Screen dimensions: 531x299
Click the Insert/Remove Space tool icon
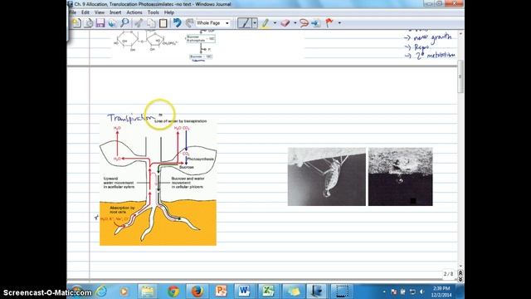click(316, 23)
